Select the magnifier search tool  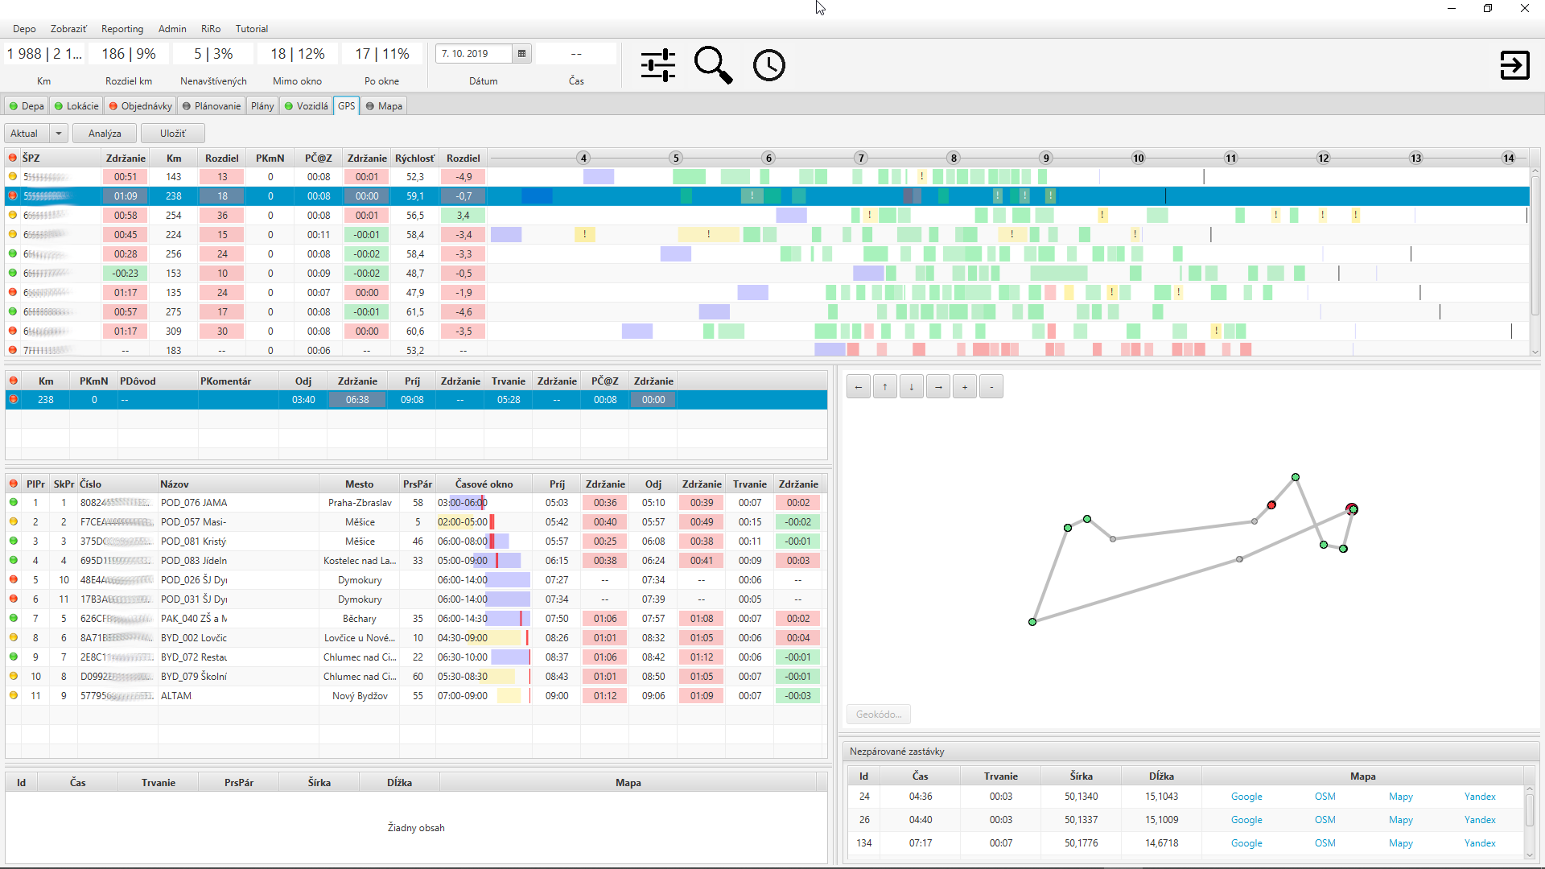(x=713, y=64)
